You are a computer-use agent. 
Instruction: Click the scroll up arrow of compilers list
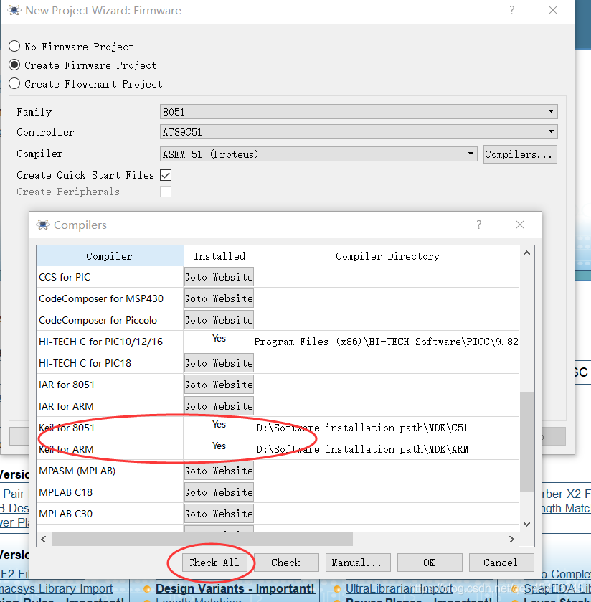[527, 253]
